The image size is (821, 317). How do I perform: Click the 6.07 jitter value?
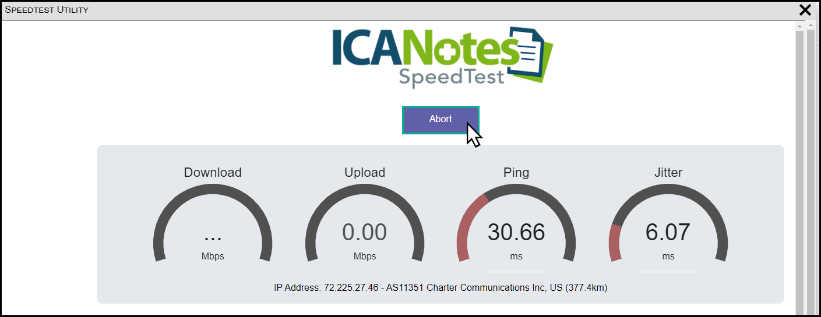pyautogui.click(x=668, y=233)
